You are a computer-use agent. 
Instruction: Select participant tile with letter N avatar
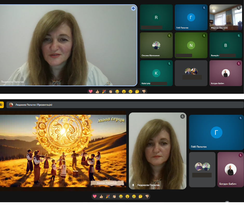191,45
